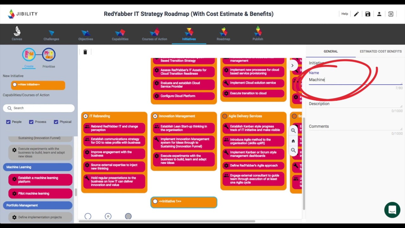Click Implement Cloud solution service action
This screenshot has height=228, width=405.
[253, 83]
